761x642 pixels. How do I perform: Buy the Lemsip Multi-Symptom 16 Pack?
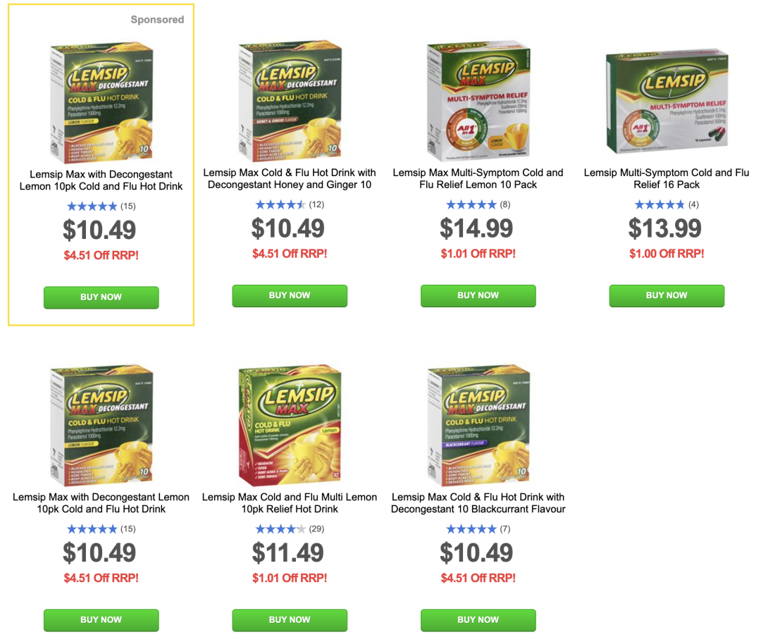click(667, 295)
